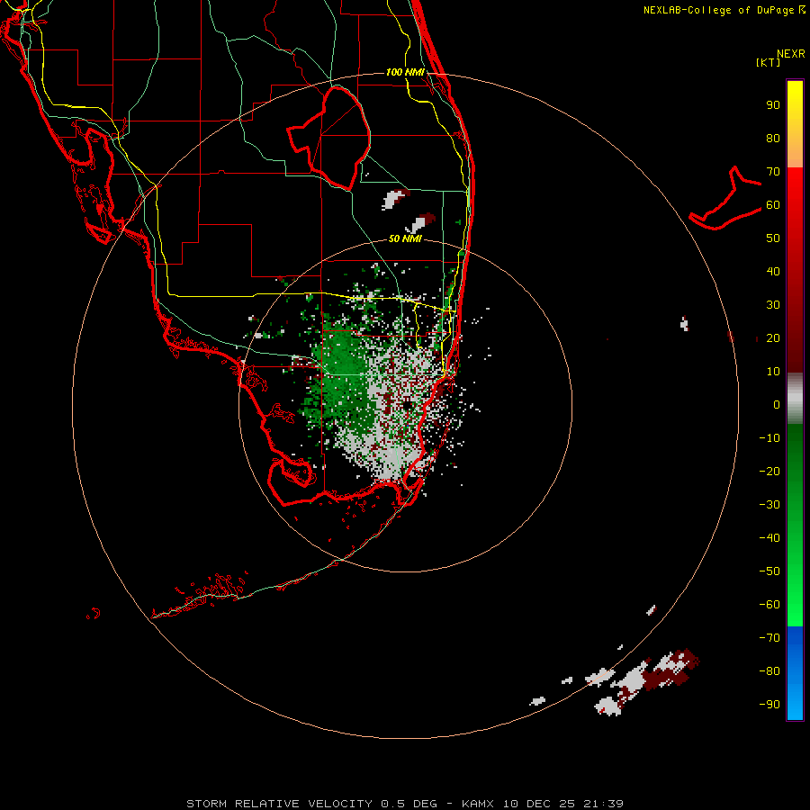Click the 0 value on velocity scale

(x=777, y=404)
